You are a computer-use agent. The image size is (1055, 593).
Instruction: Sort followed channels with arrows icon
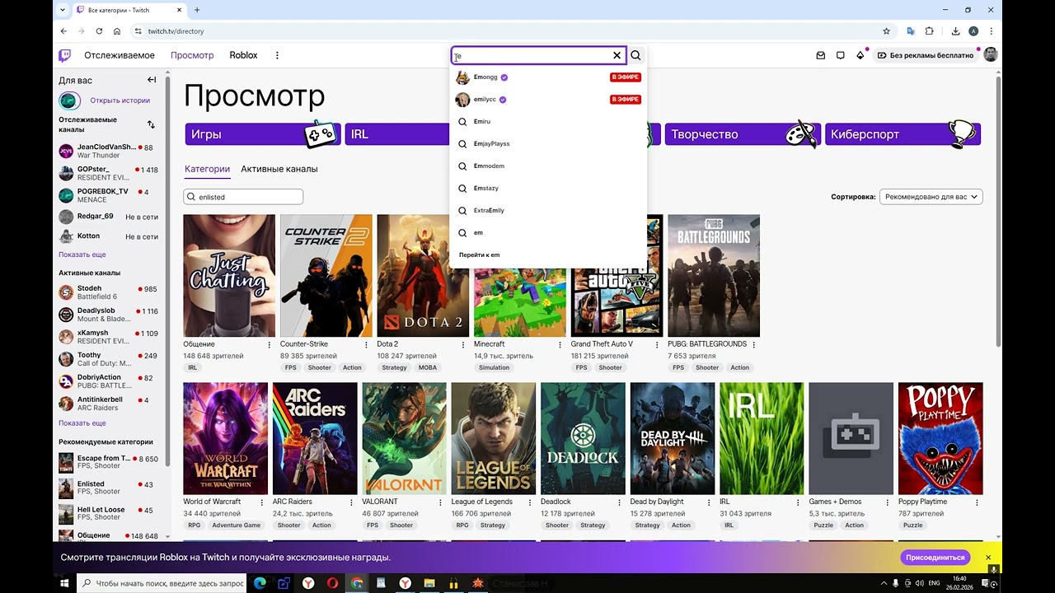pos(151,124)
